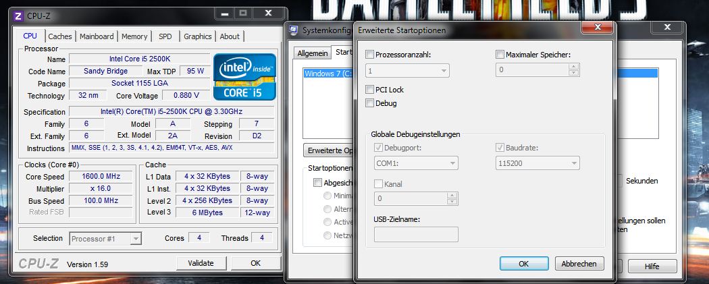Click the Technology value 32 nm
The width and height of the screenshot is (709, 284).
coord(88,95)
